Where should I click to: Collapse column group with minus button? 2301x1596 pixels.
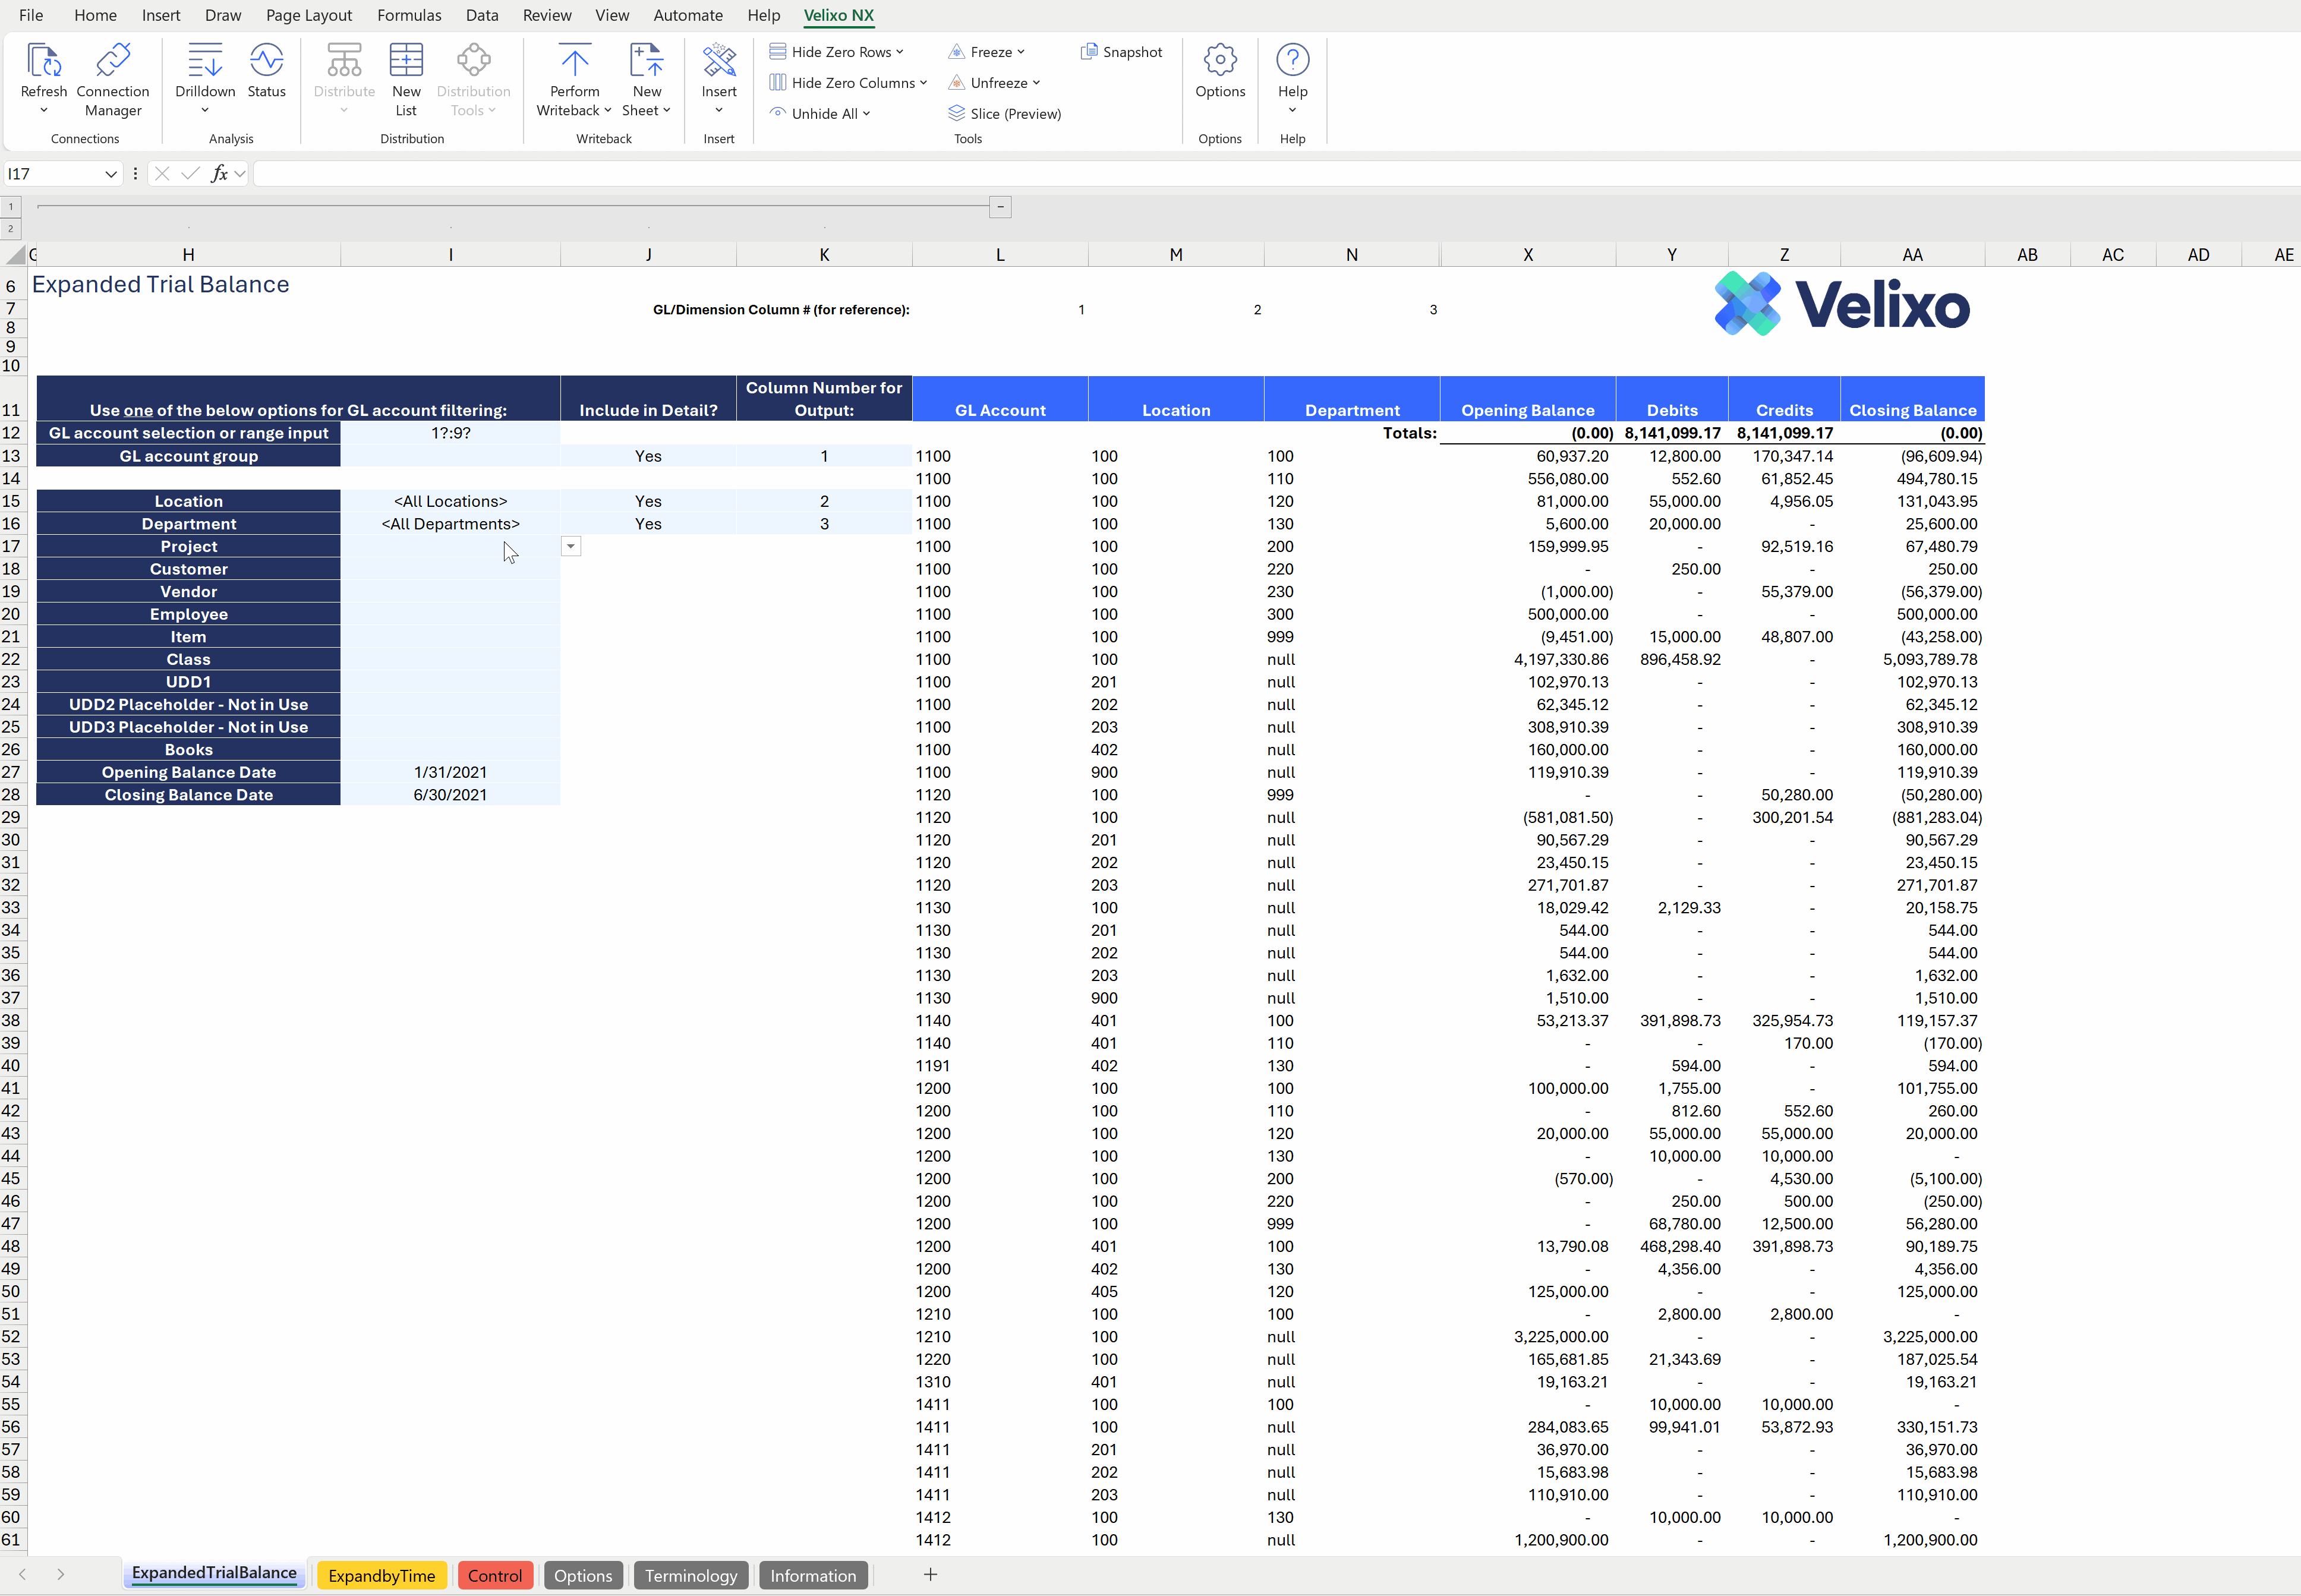(x=1000, y=207)
